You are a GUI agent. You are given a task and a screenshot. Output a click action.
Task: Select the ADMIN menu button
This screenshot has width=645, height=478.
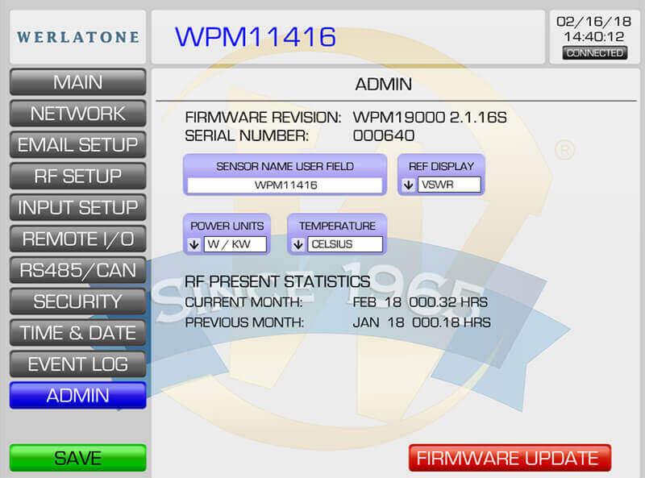(x=77, y=395)
